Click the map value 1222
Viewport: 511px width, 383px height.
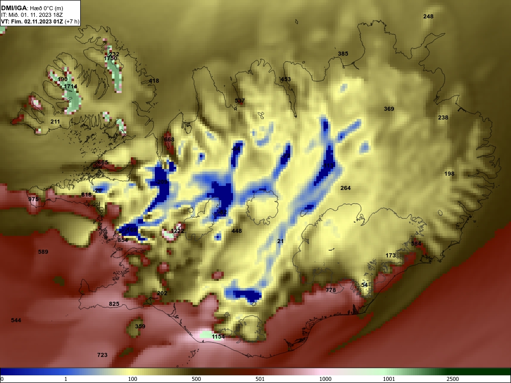tap(177, 231)
